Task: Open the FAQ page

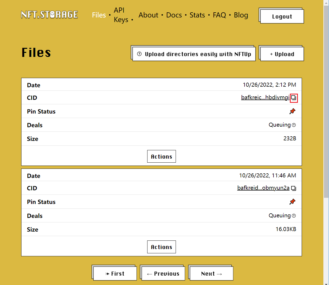Action: click(219, 15)
